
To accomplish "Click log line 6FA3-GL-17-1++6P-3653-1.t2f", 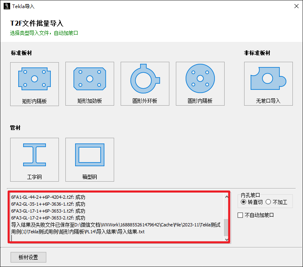I will (x=48, y=211).
